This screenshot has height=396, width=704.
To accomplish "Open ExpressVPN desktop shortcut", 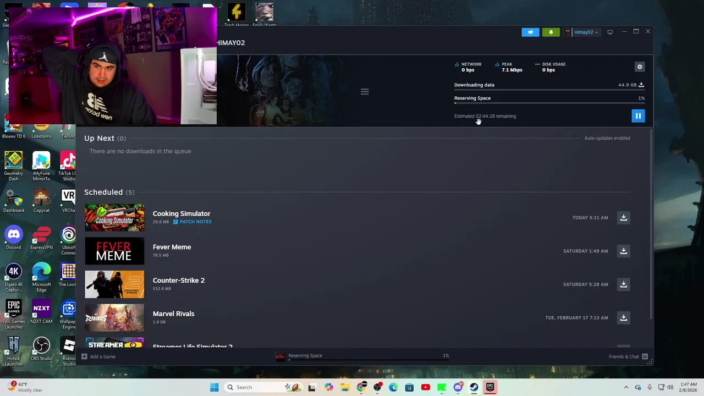I will (41, 238).
